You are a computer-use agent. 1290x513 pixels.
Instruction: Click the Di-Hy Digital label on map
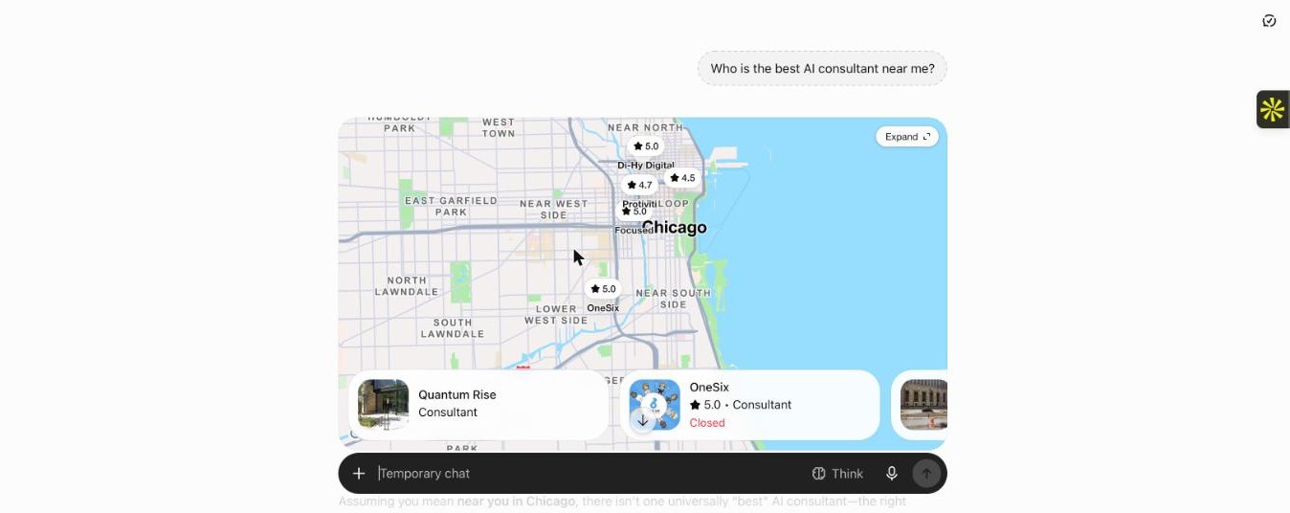point(646,166)
